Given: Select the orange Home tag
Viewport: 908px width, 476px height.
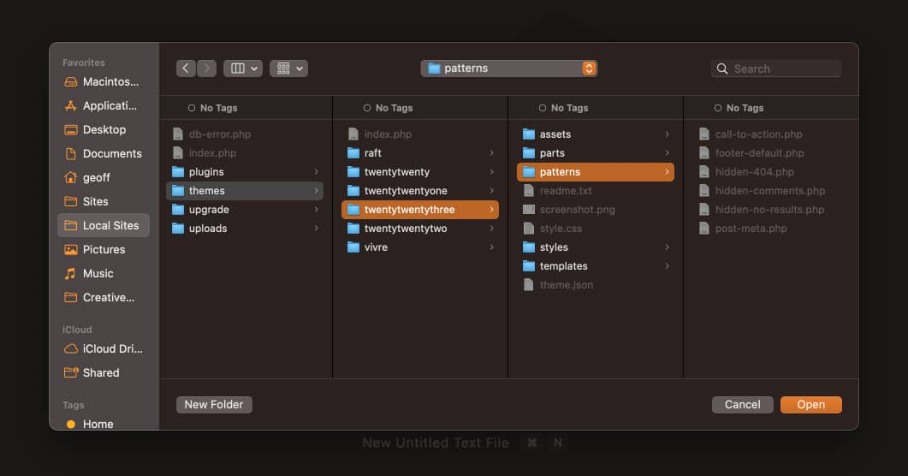Looking at the screenshot, I should click(72, 424).
